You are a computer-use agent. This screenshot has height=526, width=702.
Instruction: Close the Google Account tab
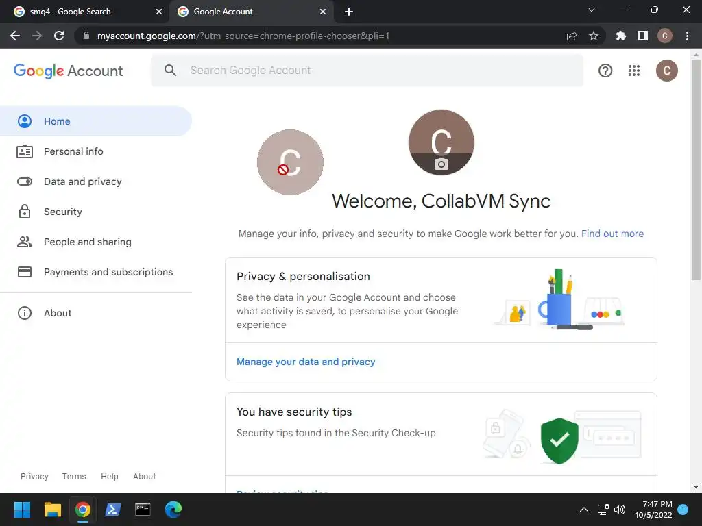(323, 12)
